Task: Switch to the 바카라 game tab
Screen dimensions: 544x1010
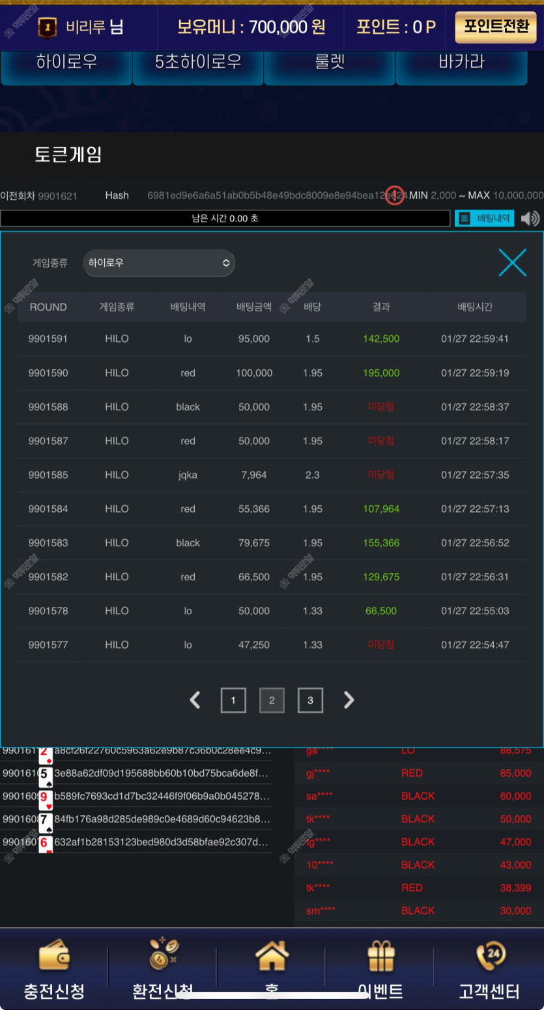Action: tap(461, 64)
